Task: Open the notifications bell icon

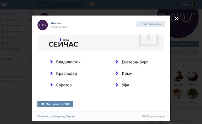Action: pos(91,4)
